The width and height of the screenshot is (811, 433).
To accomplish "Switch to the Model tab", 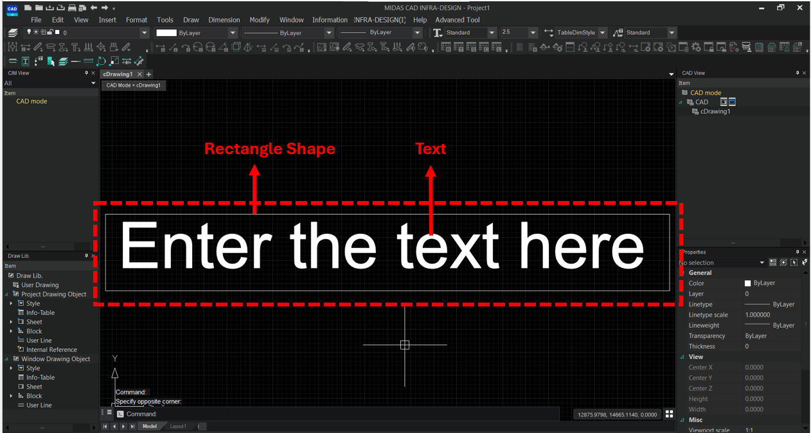I will (x=150, y=427).
